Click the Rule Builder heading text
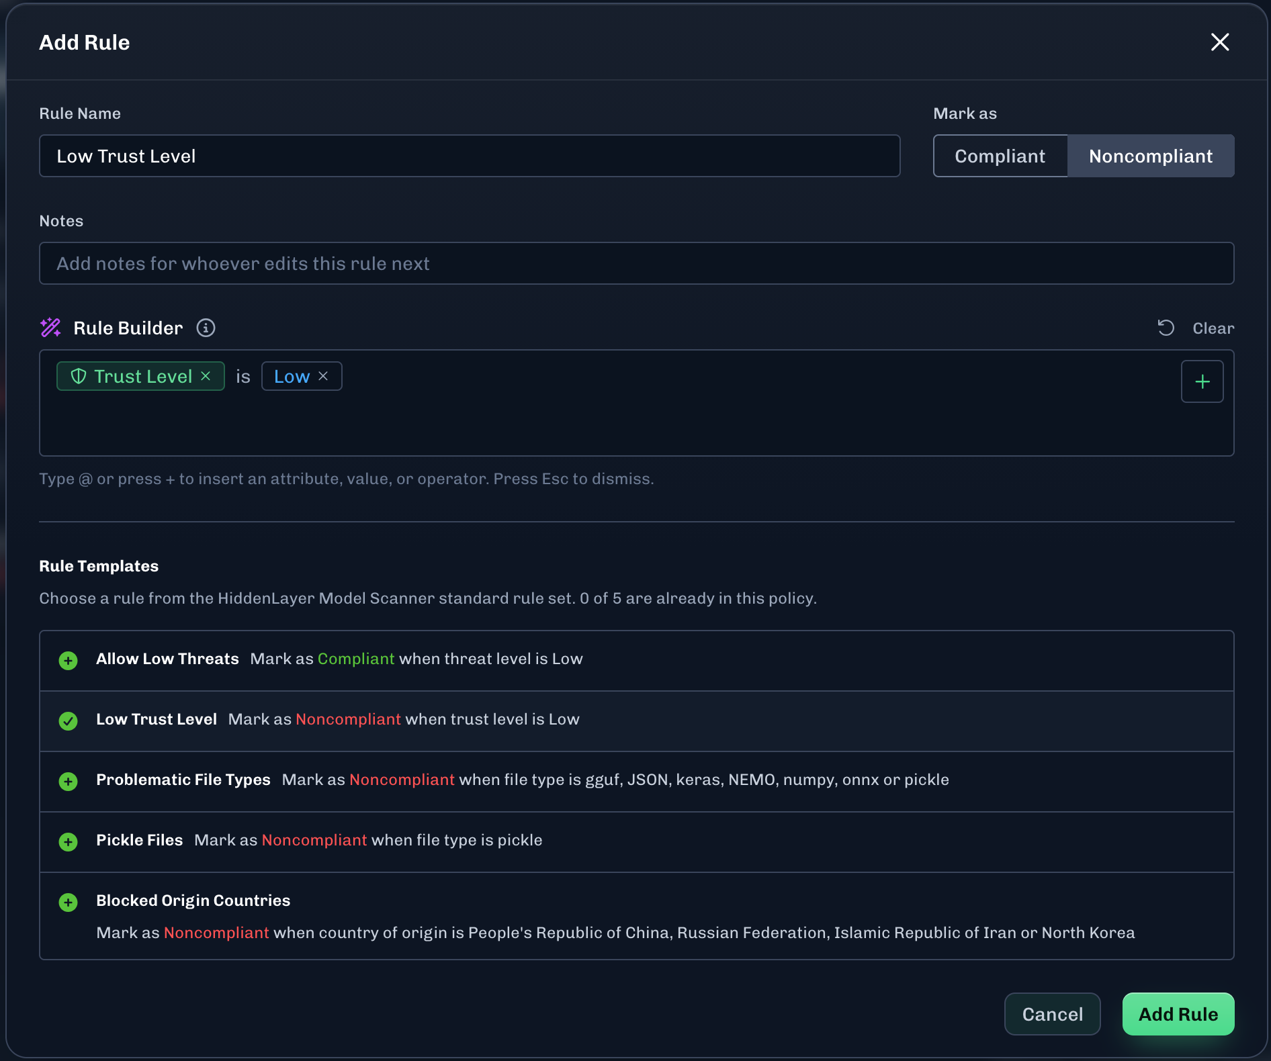 click(128, 328)
